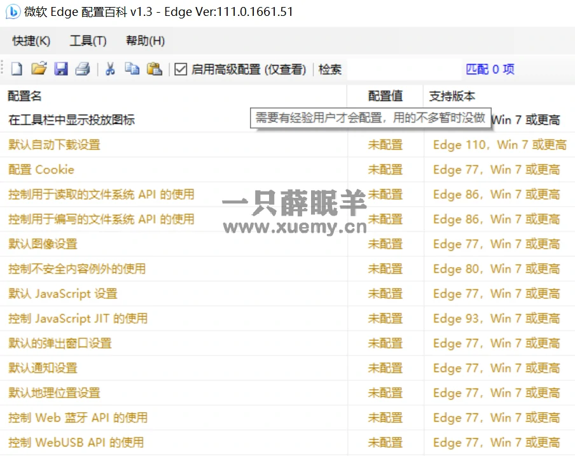
Task: Select row 控制不安全内容例外的使用
Action: tap(287, 269)
